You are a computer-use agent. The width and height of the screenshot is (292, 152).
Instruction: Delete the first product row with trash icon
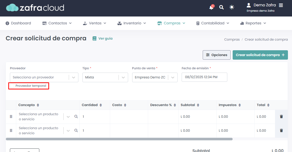point(281,117)
